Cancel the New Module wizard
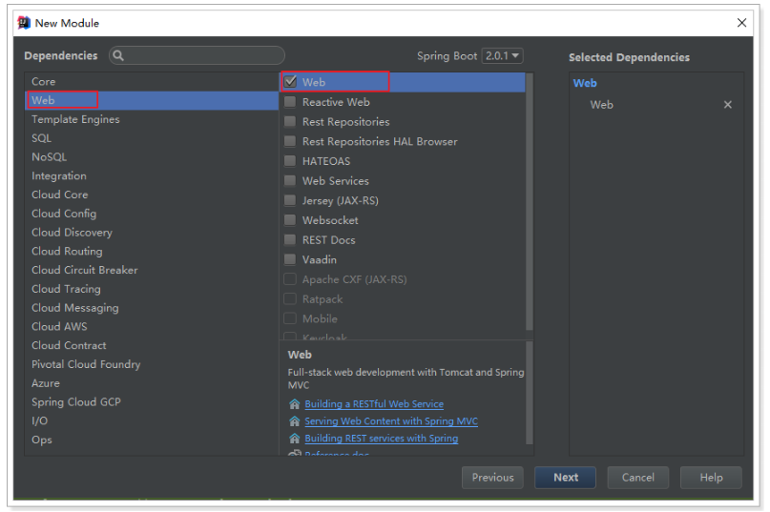The height and width of the screenshot is (512, 770). tap(638, 477)
